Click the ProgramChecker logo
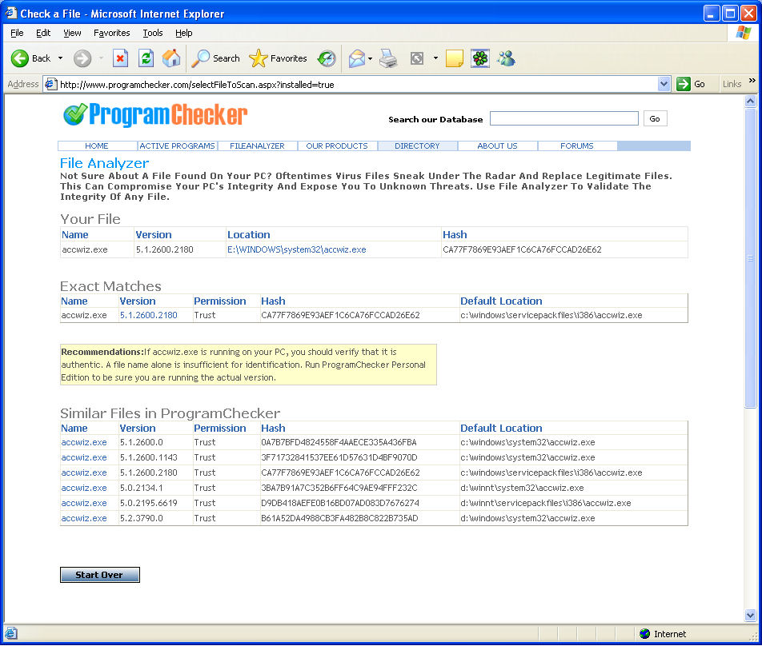Image resolution: width=762 pixels, height=646 pixels. click(155, 115)
